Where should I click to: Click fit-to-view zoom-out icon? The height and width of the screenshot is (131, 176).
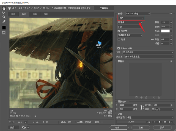[10, 122]
